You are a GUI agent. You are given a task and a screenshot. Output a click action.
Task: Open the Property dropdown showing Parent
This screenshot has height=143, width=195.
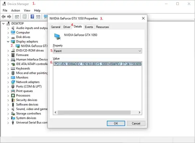[x=97, y=51]
